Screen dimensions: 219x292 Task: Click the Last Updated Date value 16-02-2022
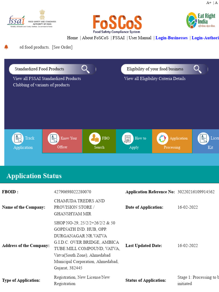pyautogui.click(x=188, y=246)
